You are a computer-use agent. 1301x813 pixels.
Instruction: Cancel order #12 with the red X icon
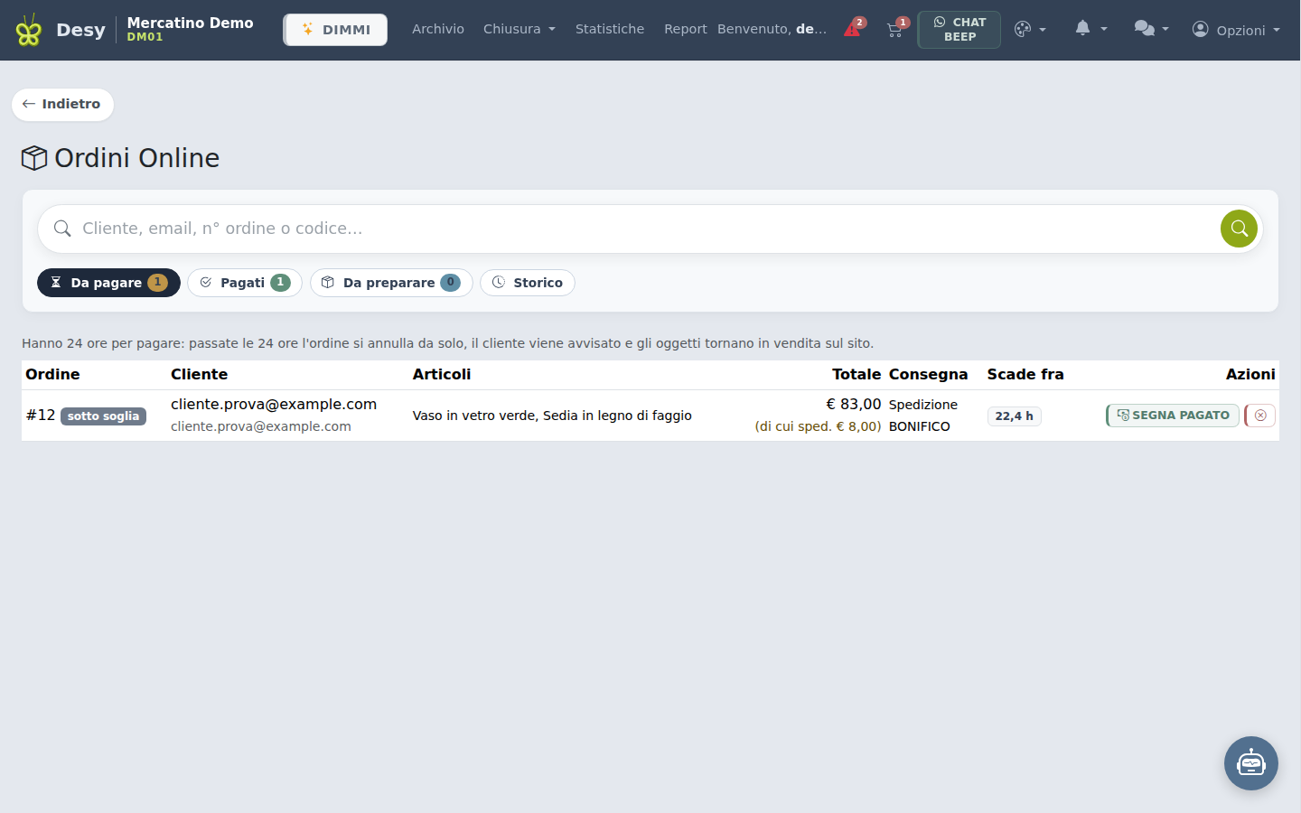click(x=1260, y=416)
